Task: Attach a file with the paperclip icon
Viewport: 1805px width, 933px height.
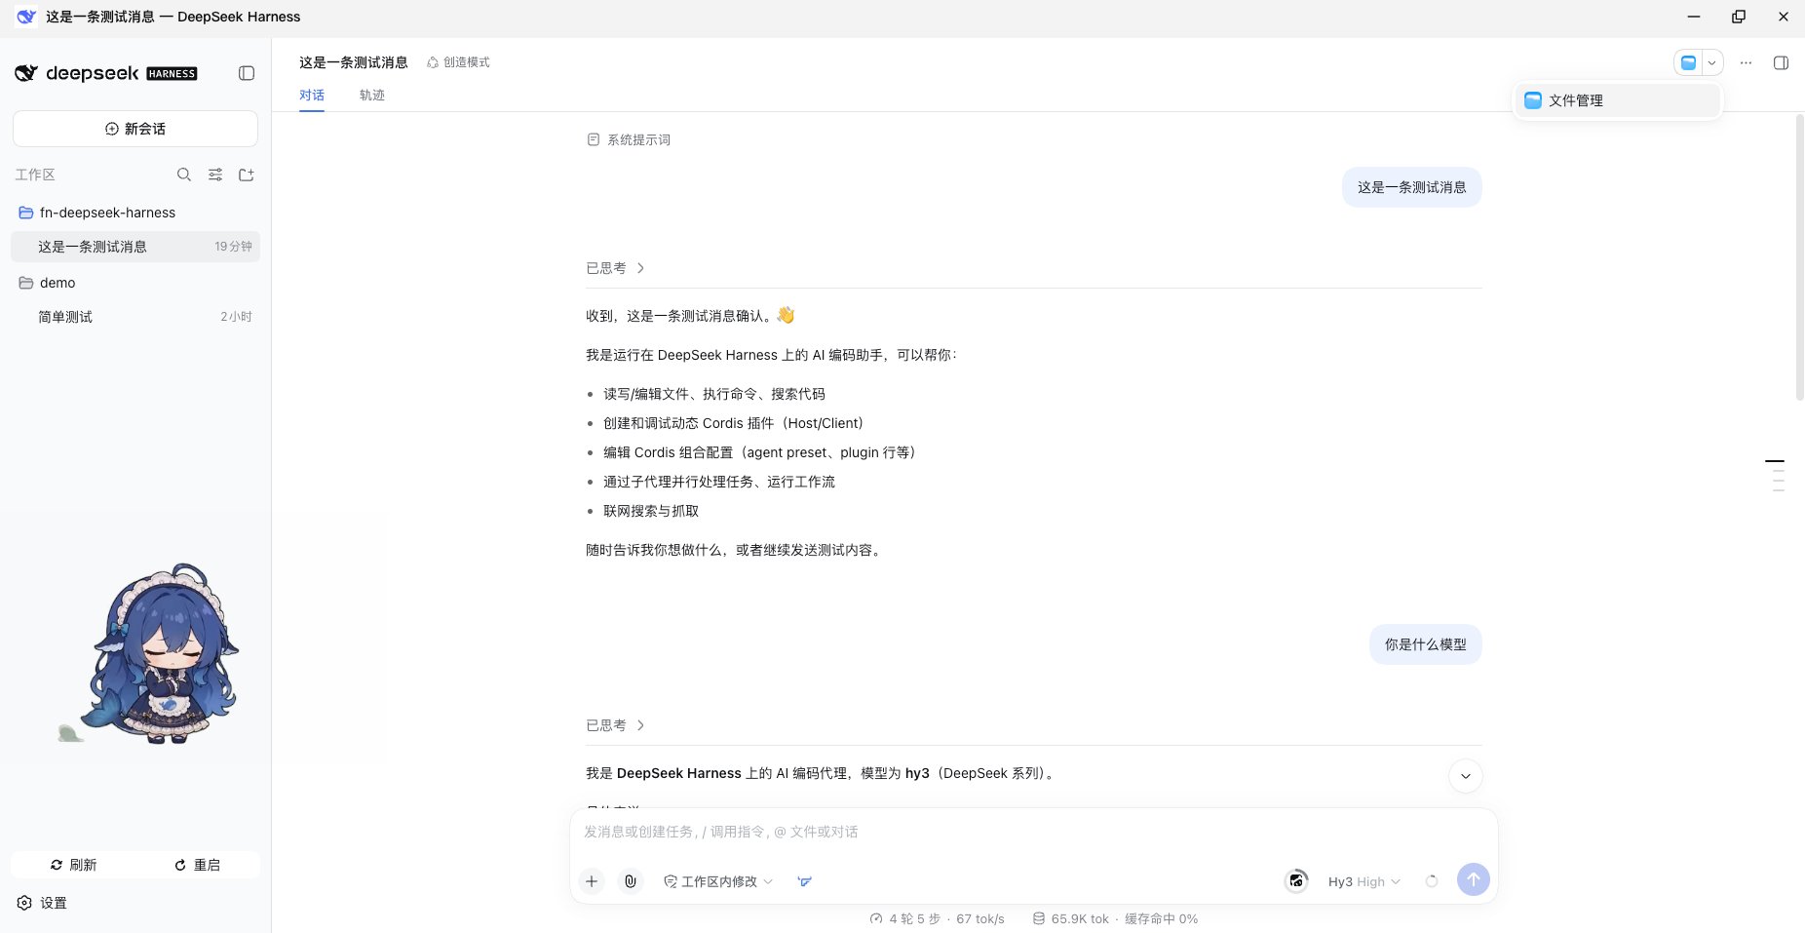Action: [x=631, y=881]
